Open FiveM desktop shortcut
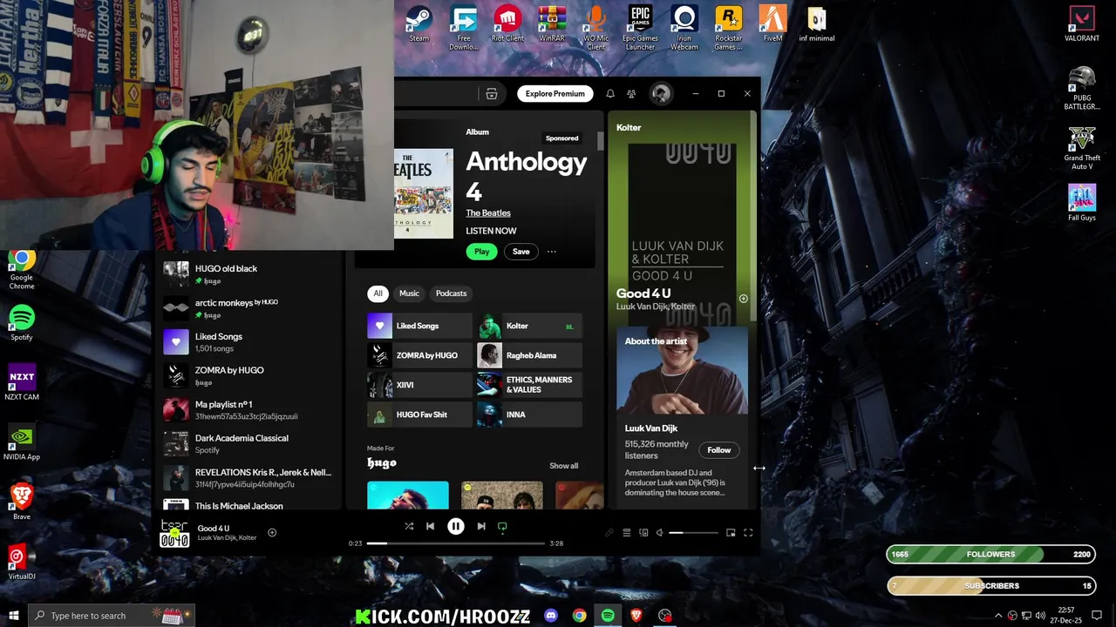 point(772,24)
